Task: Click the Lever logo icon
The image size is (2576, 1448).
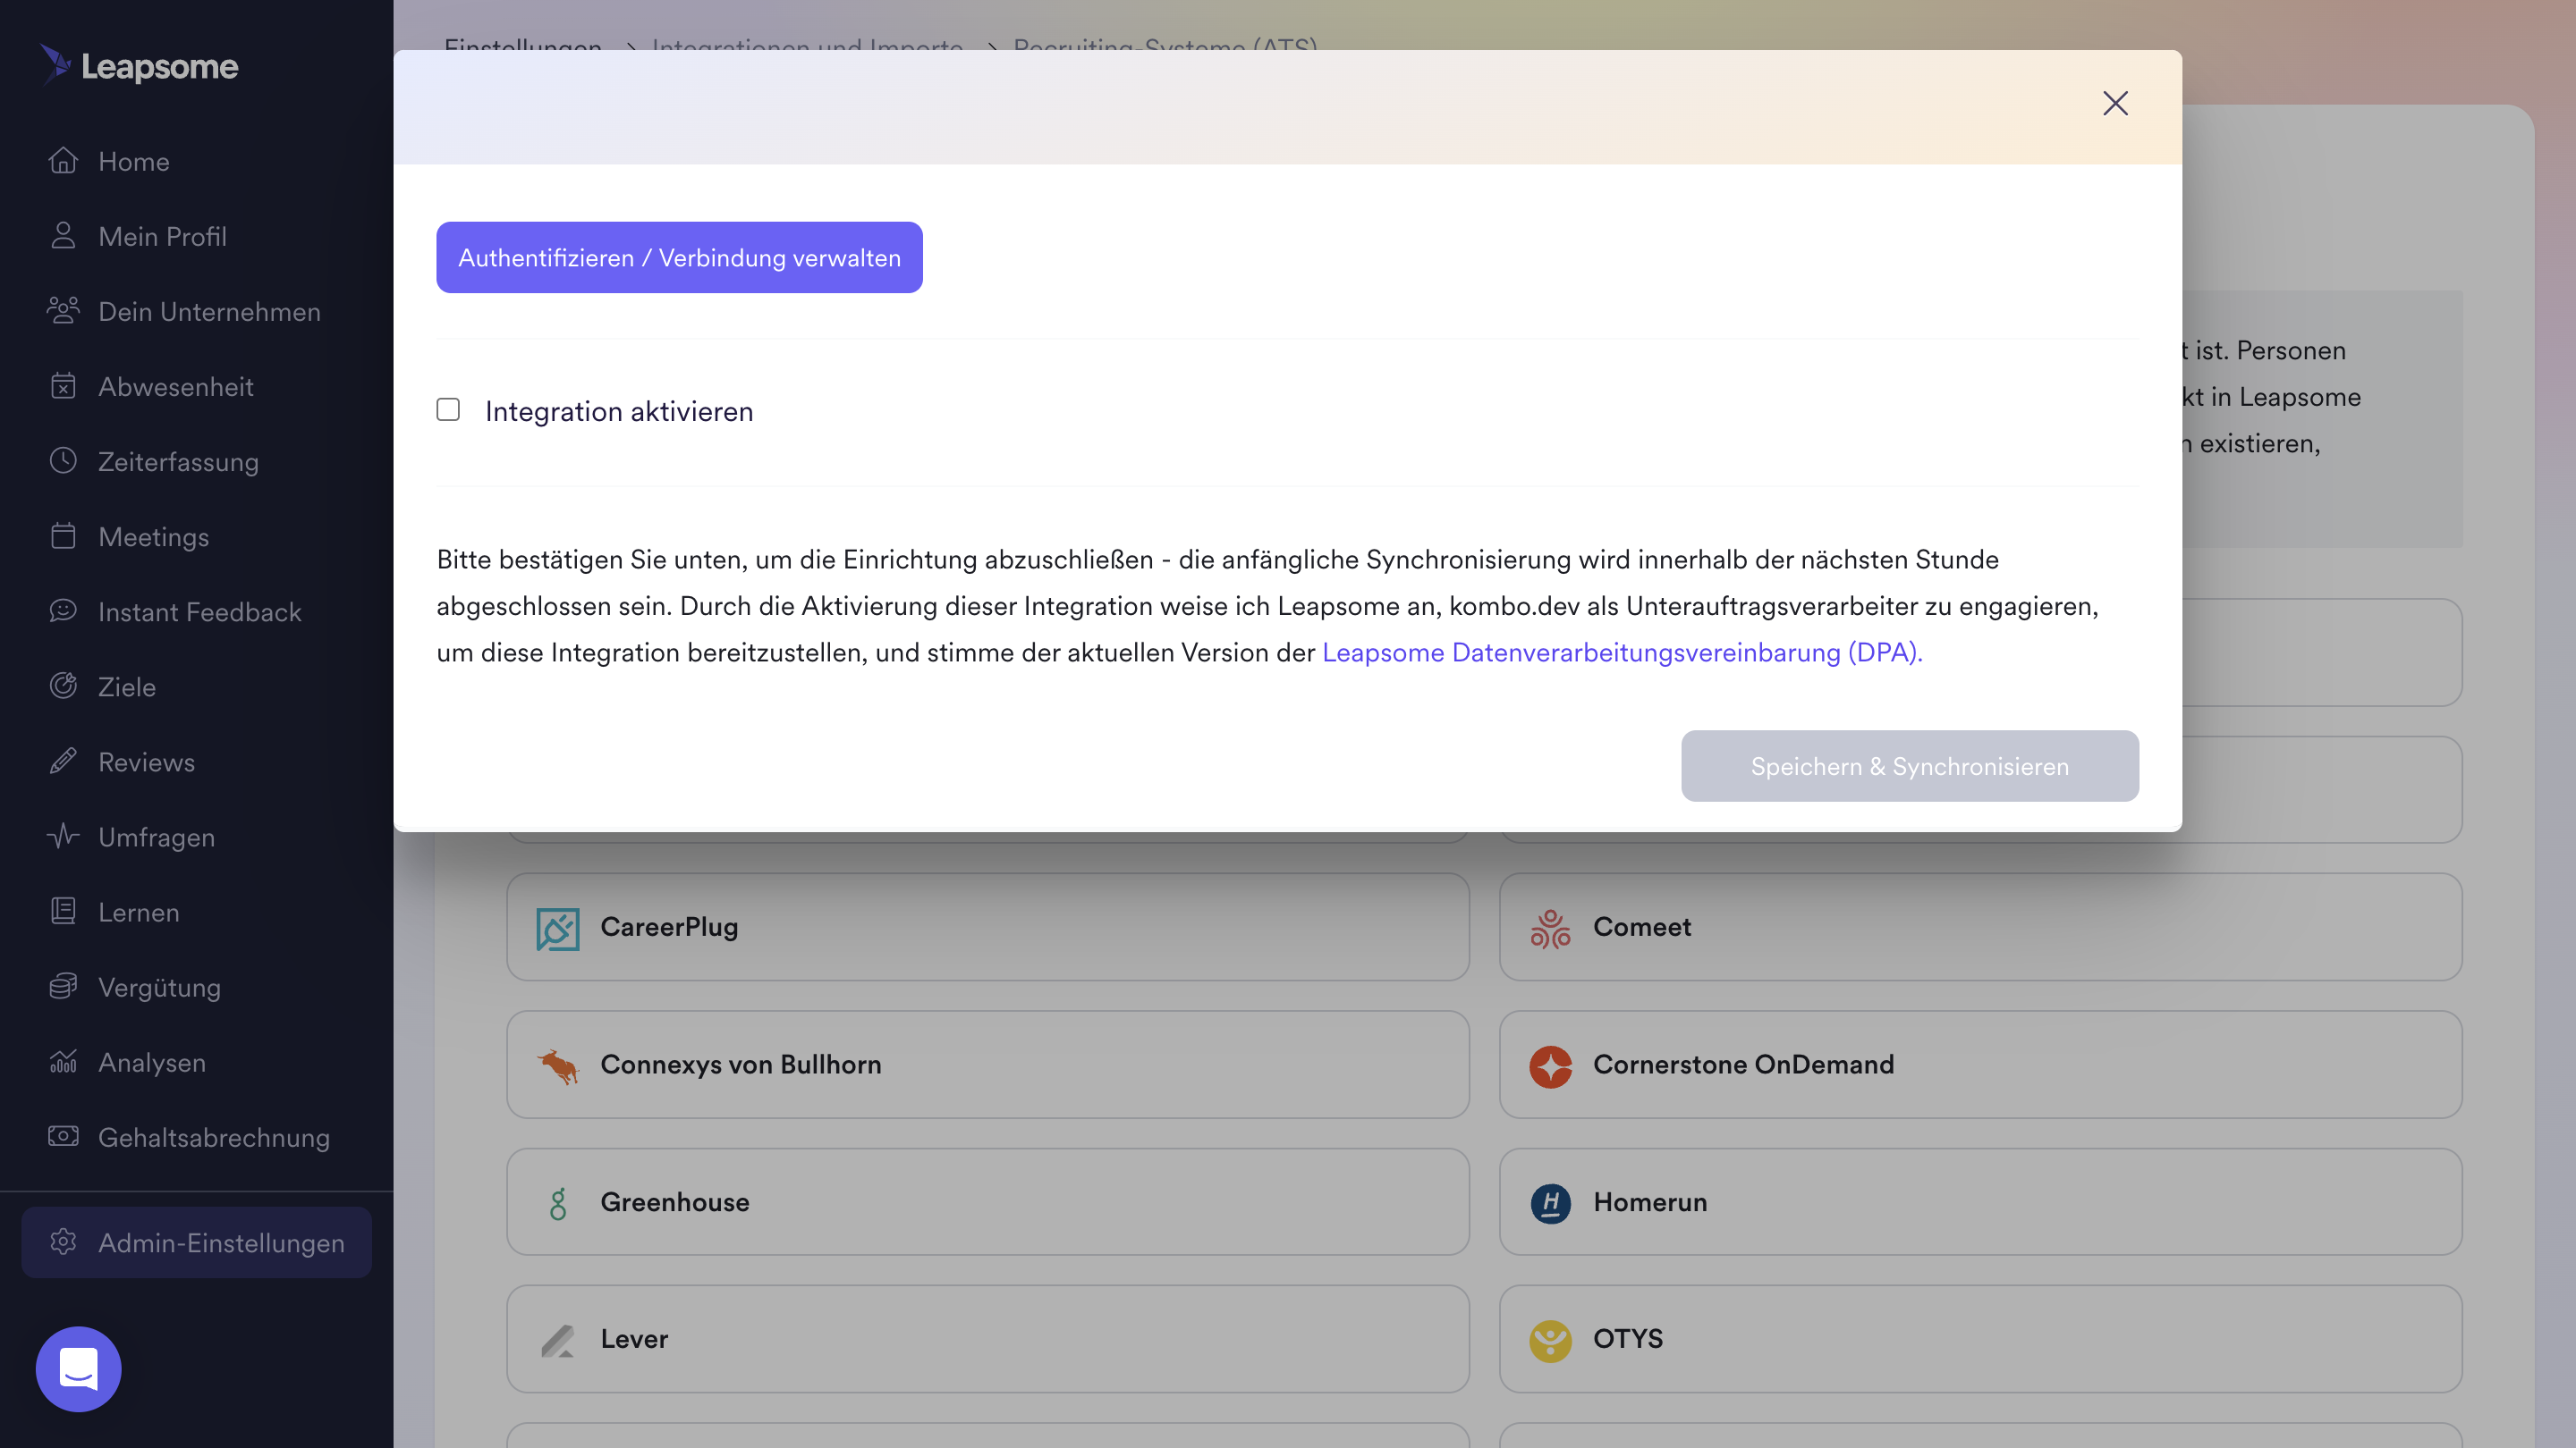Action: pyautogui.click(x=557, y=1340)
